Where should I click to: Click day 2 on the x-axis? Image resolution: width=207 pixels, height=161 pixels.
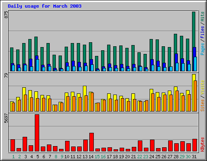19,157
